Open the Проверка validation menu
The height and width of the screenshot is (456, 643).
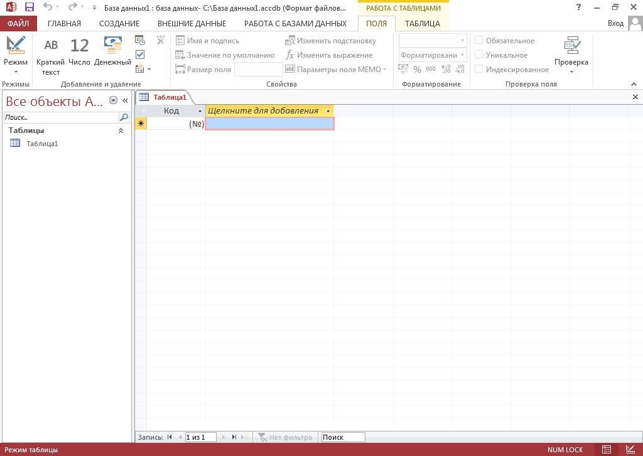click(571, 55)
